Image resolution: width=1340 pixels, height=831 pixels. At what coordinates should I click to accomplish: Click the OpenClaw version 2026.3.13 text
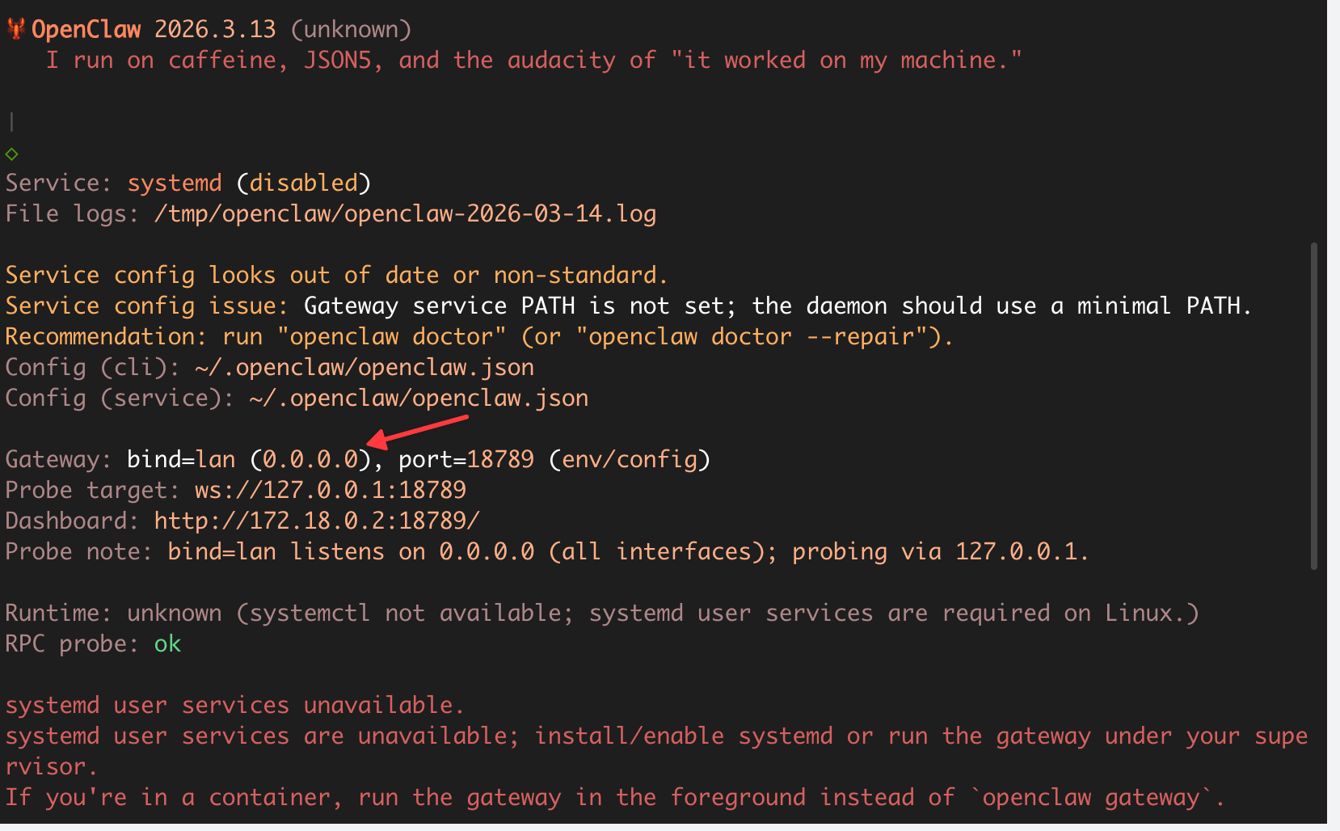click(215, 29)
